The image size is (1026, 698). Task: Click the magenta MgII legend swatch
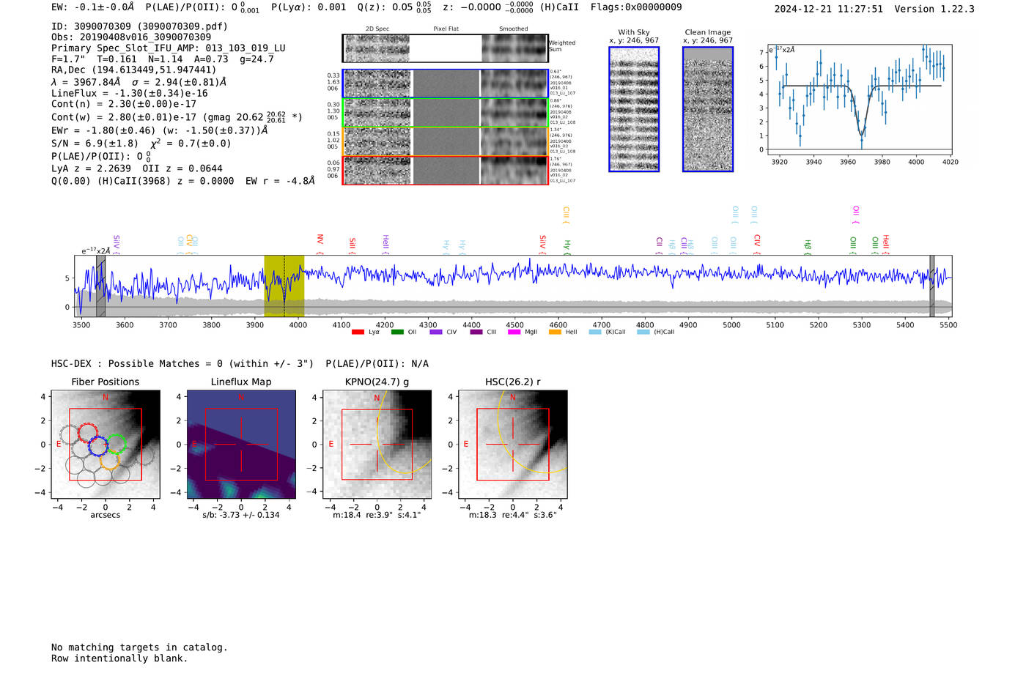tap(514, 332)
